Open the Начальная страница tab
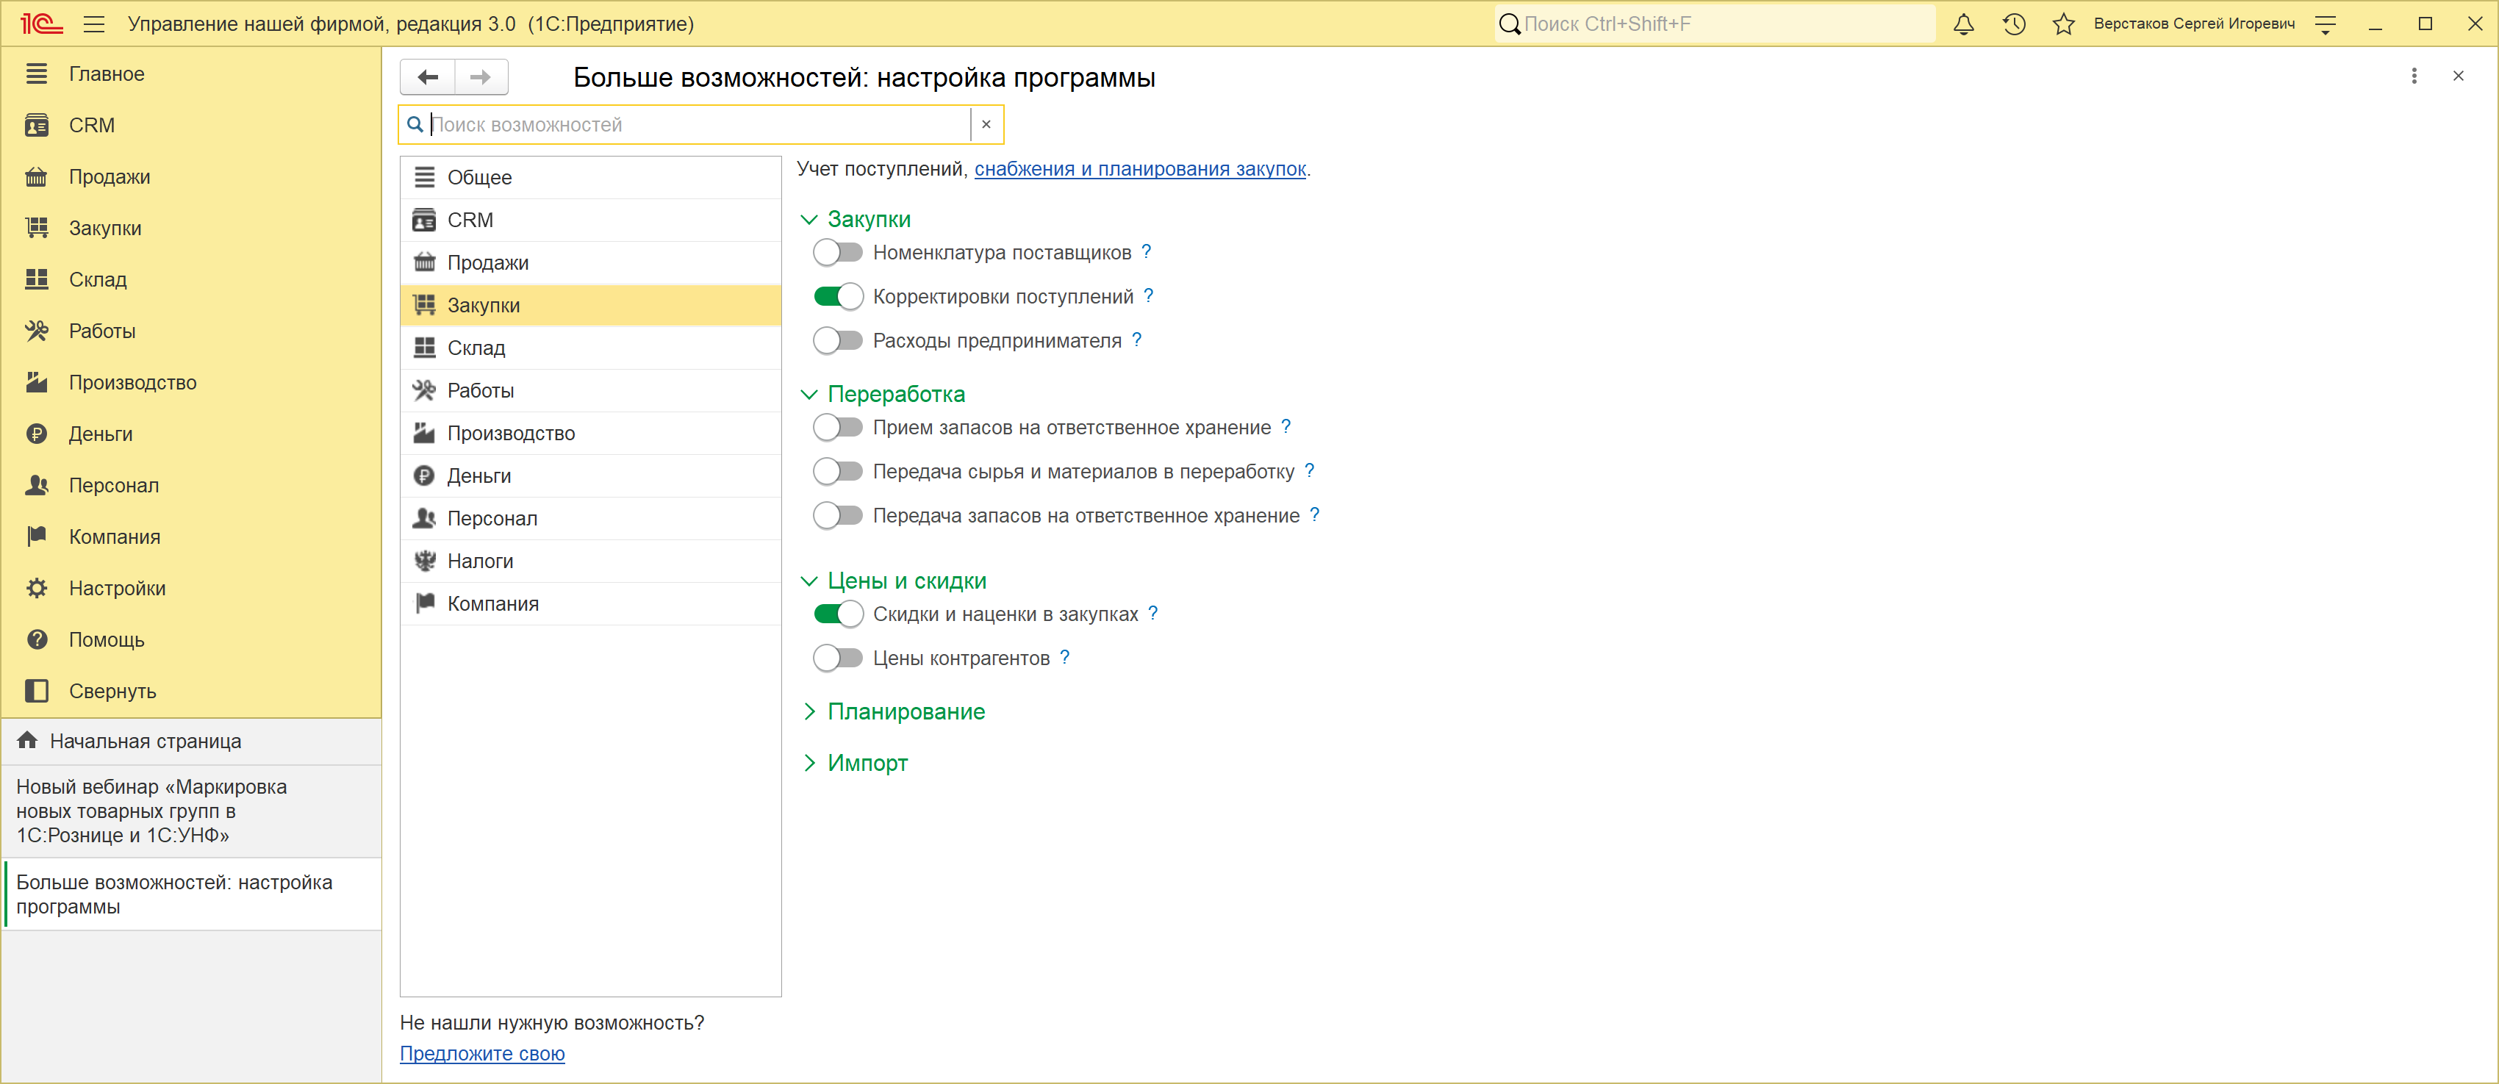 coord(192,742)
